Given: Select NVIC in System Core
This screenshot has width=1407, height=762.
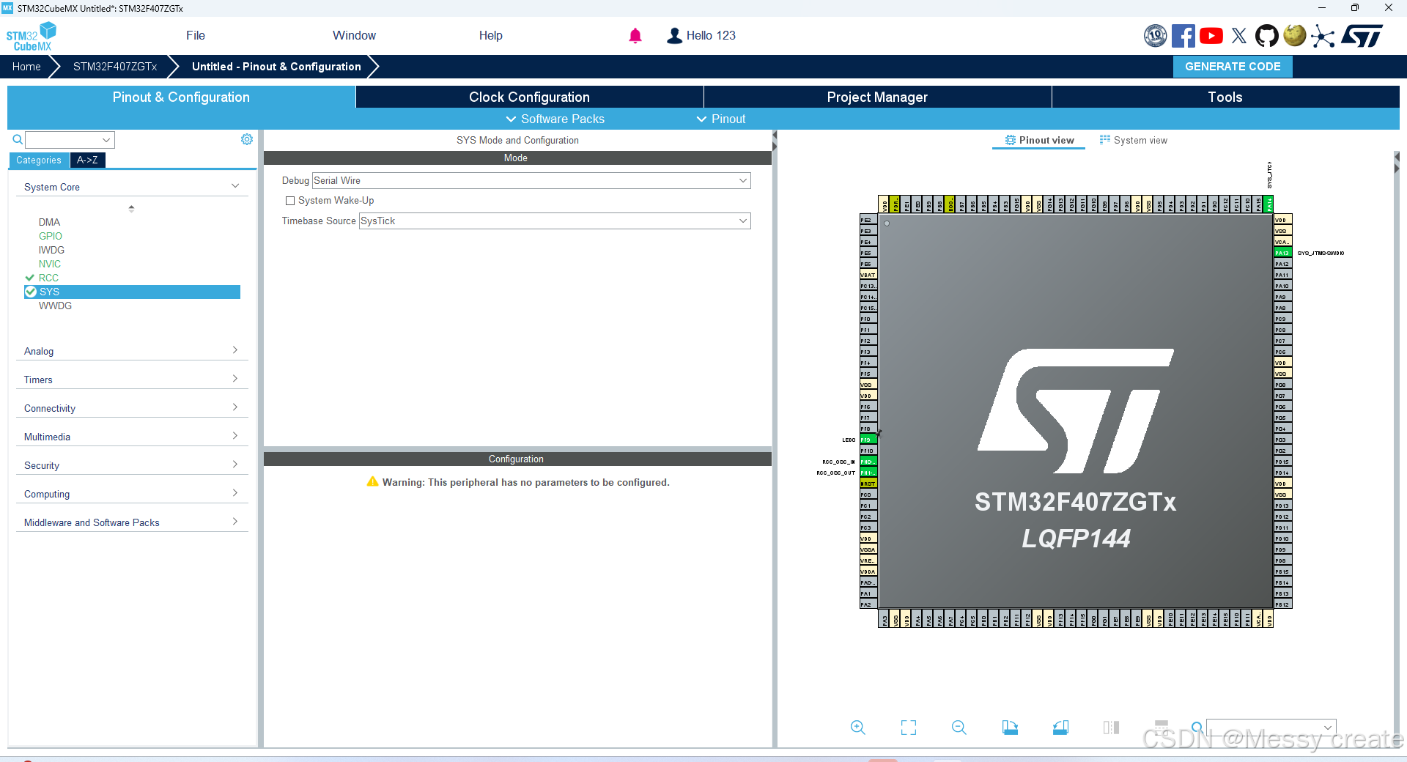Looking at the screenshot, I should (x=50, y=264).
